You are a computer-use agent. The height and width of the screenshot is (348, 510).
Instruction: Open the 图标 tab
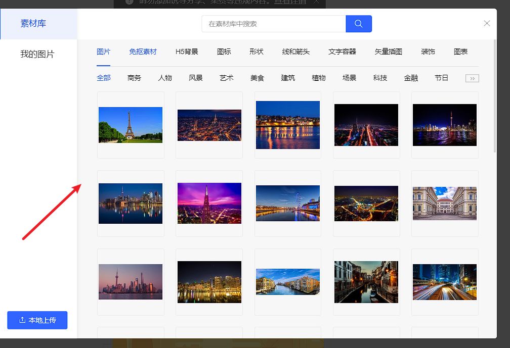pos(224,52)
